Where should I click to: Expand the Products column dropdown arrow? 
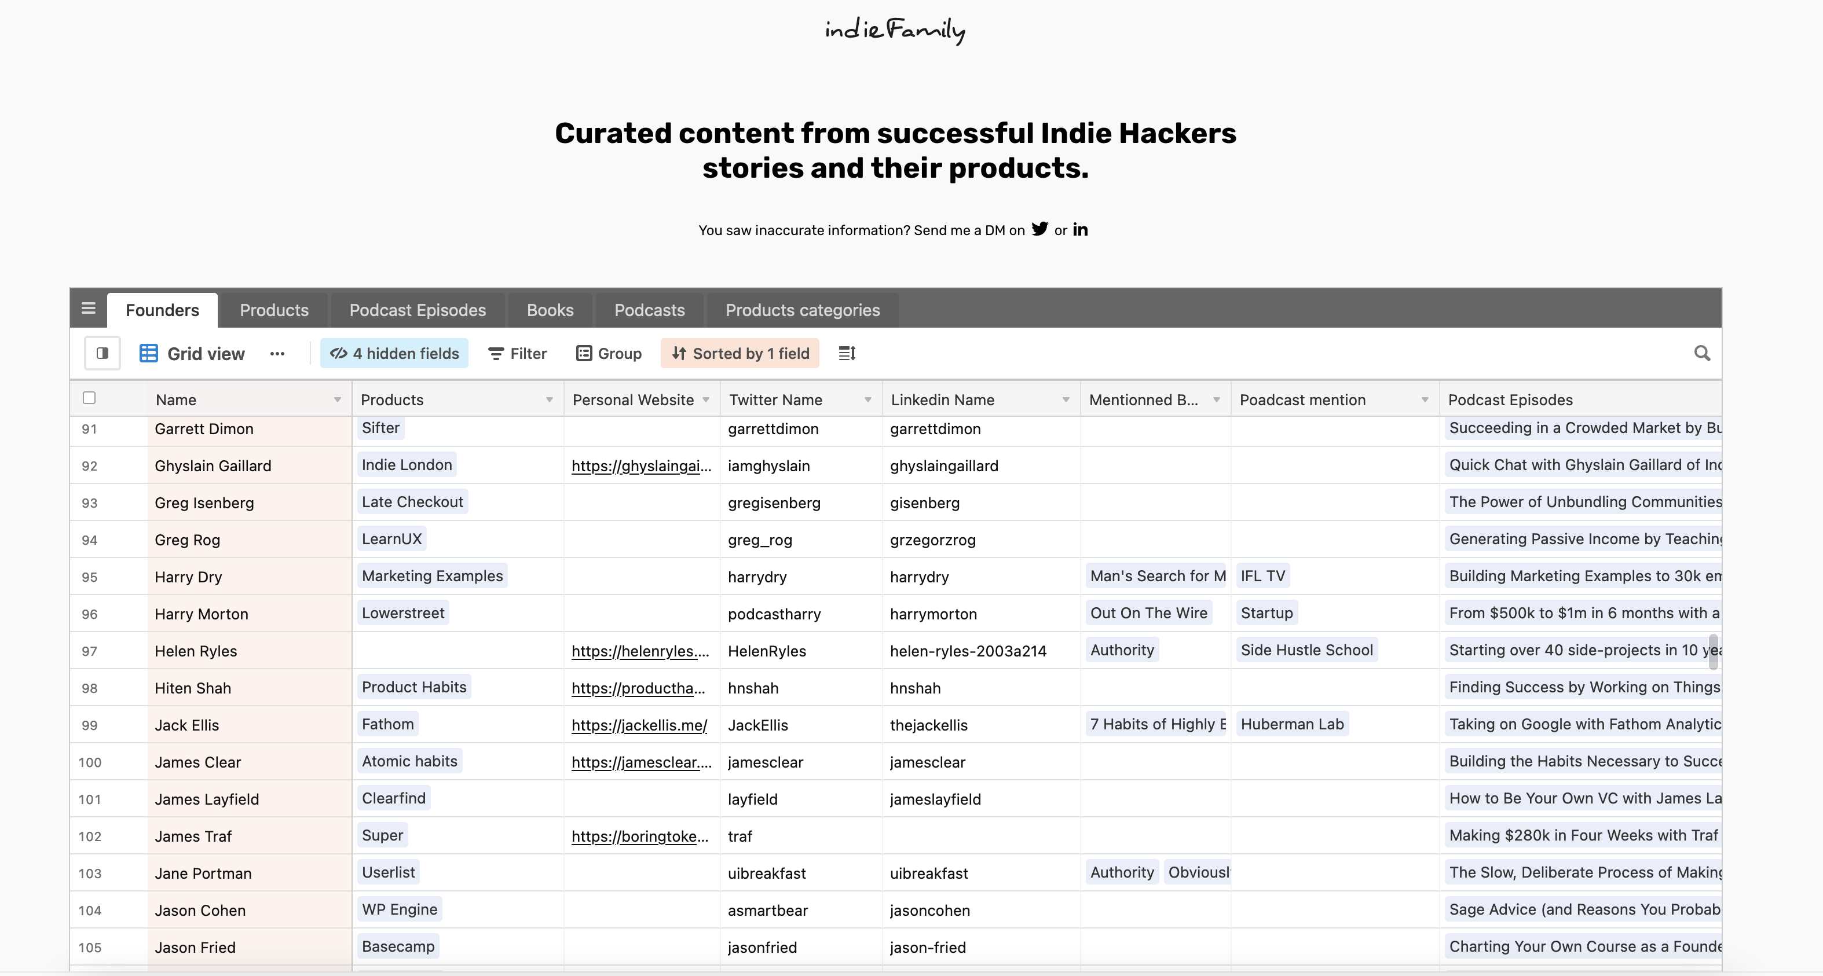[549, 399]
